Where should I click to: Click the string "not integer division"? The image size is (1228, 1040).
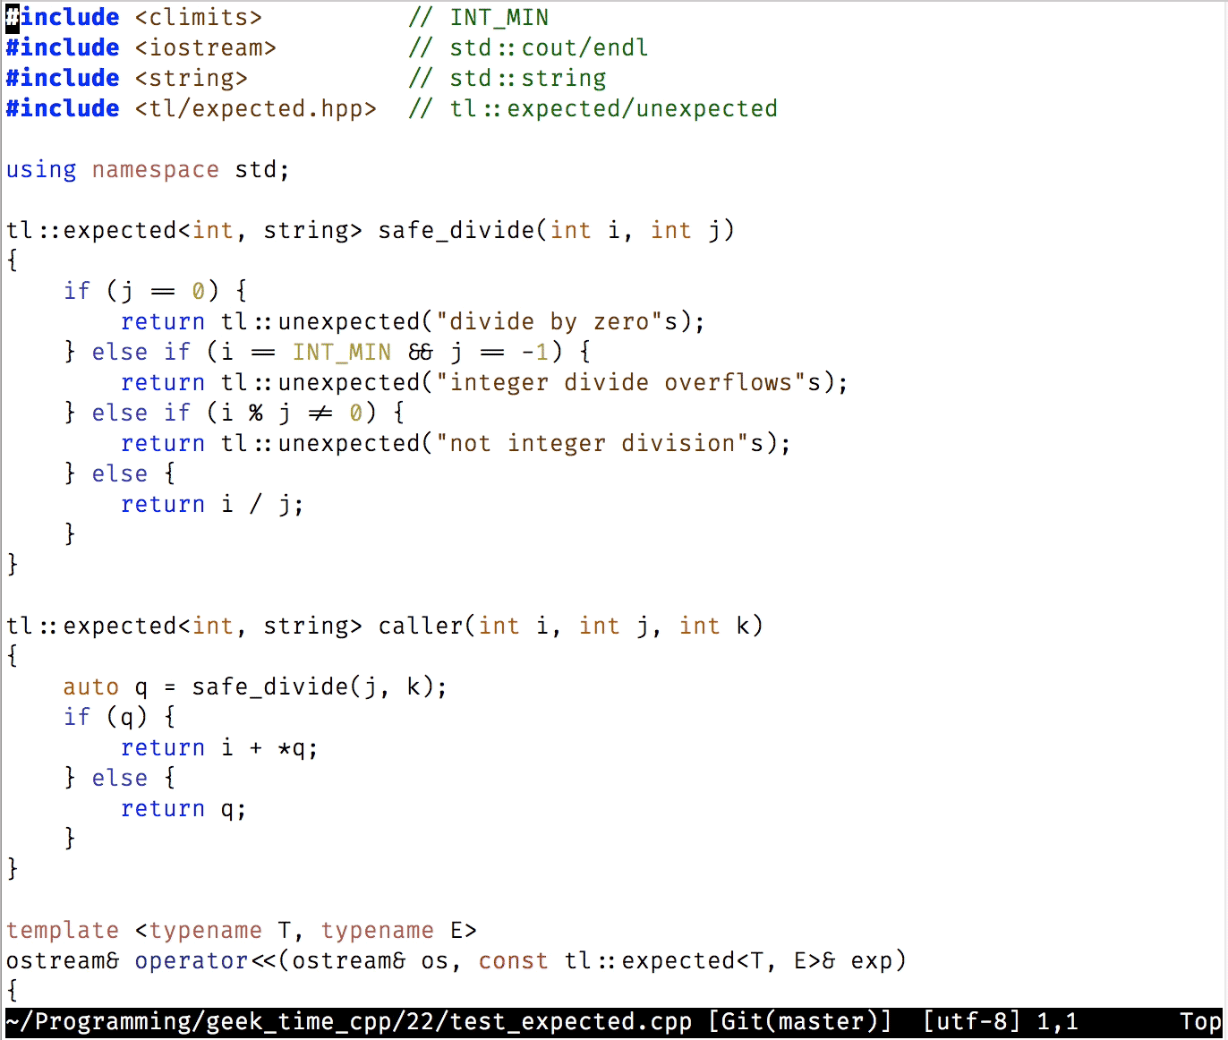(x=591, y=443)
